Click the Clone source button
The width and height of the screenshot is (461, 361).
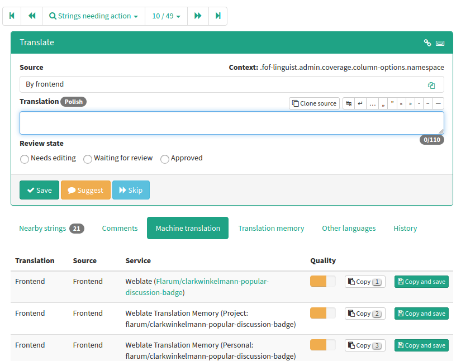click(x=314, y=103)
